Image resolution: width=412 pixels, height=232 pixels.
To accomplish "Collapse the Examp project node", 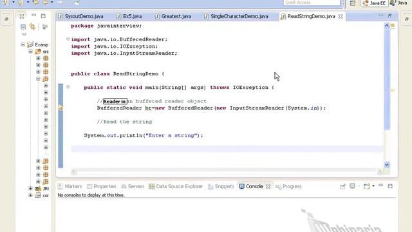I will 23,44.
